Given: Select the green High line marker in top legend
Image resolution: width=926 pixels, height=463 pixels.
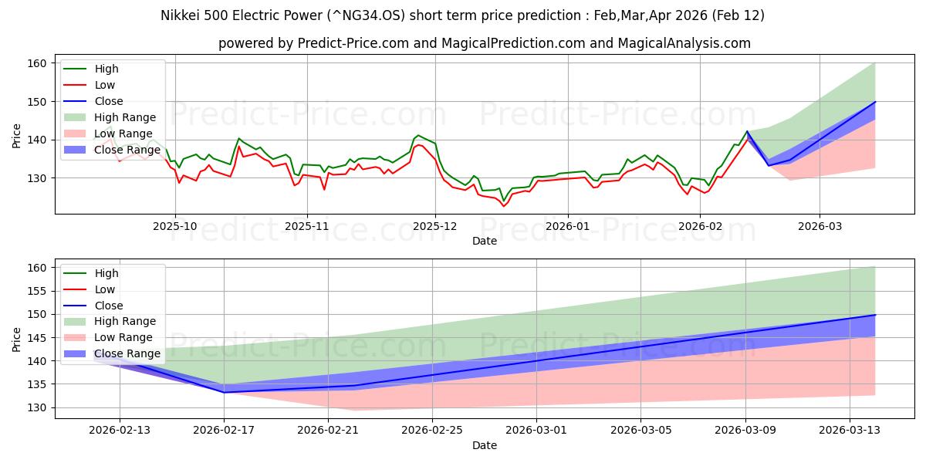Looking at the screenshot, I should pos(76,69).
